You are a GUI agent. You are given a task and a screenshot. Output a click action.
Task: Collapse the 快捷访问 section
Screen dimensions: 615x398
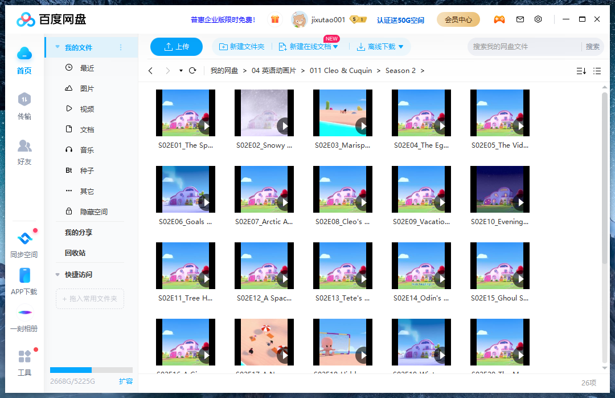[x=58, y=275]
